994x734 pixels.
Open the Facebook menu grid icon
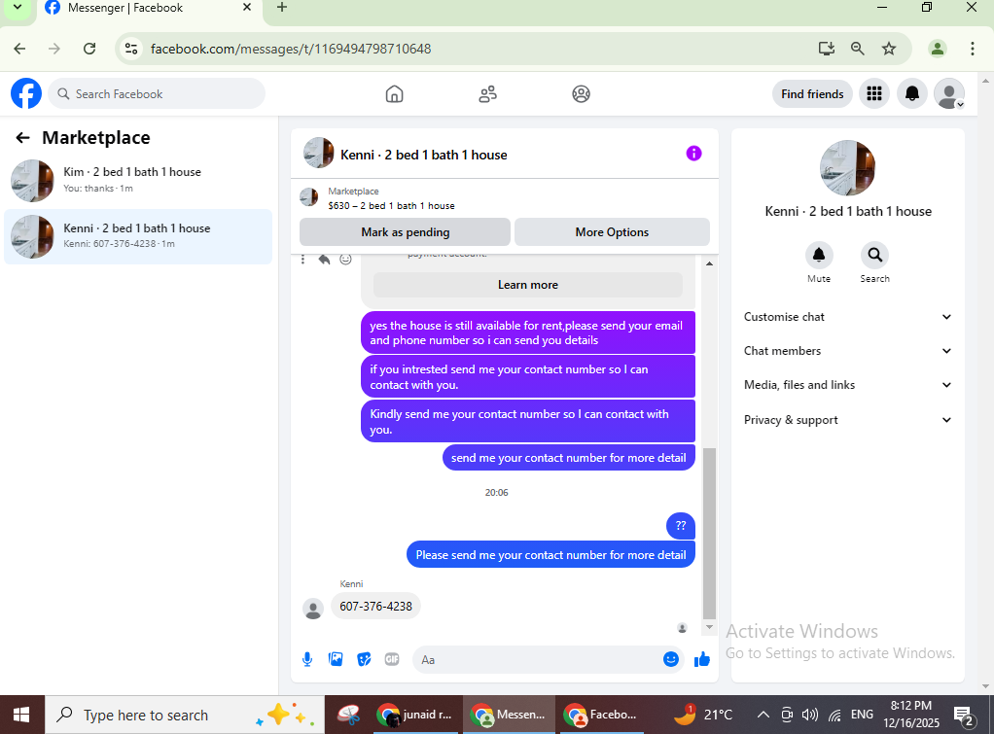(874, 93)
